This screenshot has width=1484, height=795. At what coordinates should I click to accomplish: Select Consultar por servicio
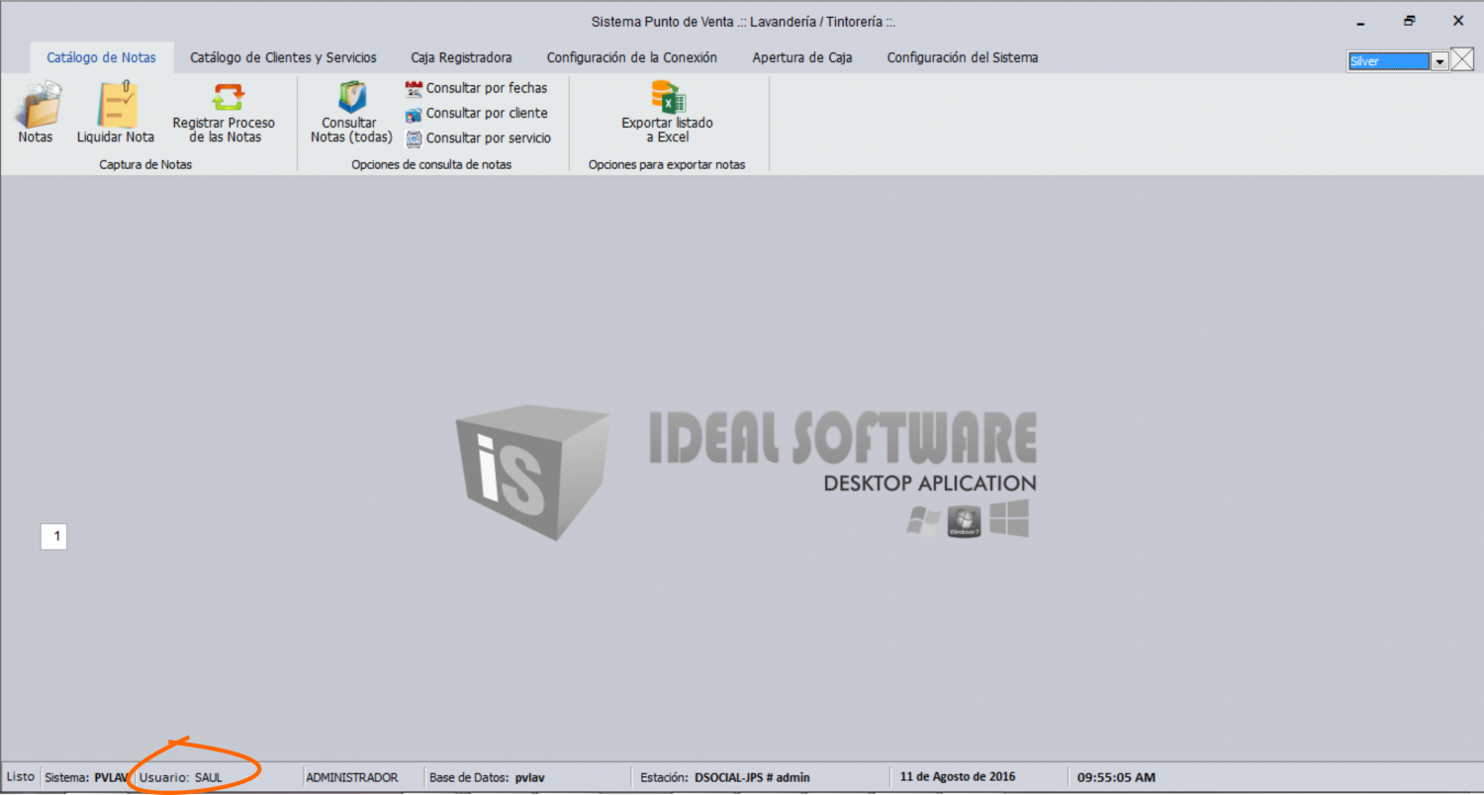coord(479,138)
